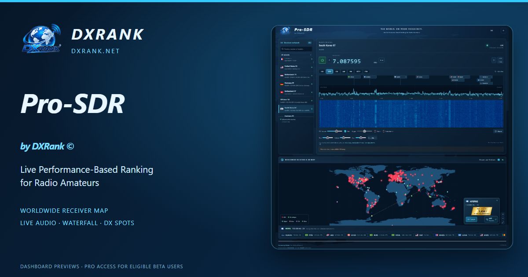
Task: Click the lower frequency step button
Action: [501, 62]
